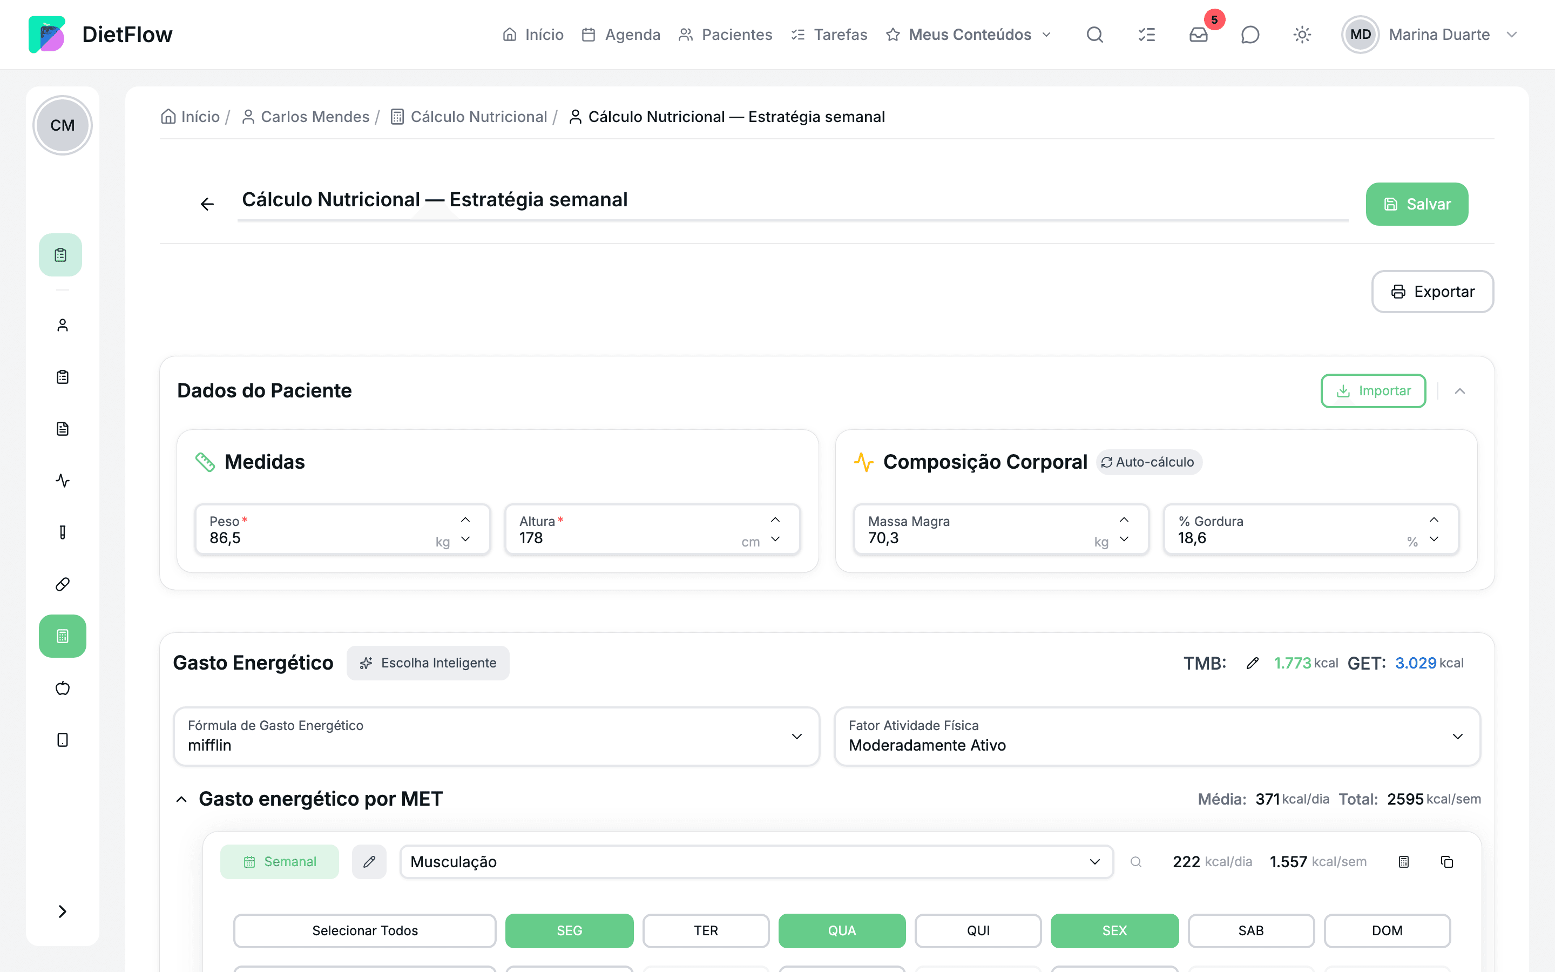This screenshot has height=972, width=1555.
Task: Search activities magnifier next to Musculação
Action: click(1136, 861)
